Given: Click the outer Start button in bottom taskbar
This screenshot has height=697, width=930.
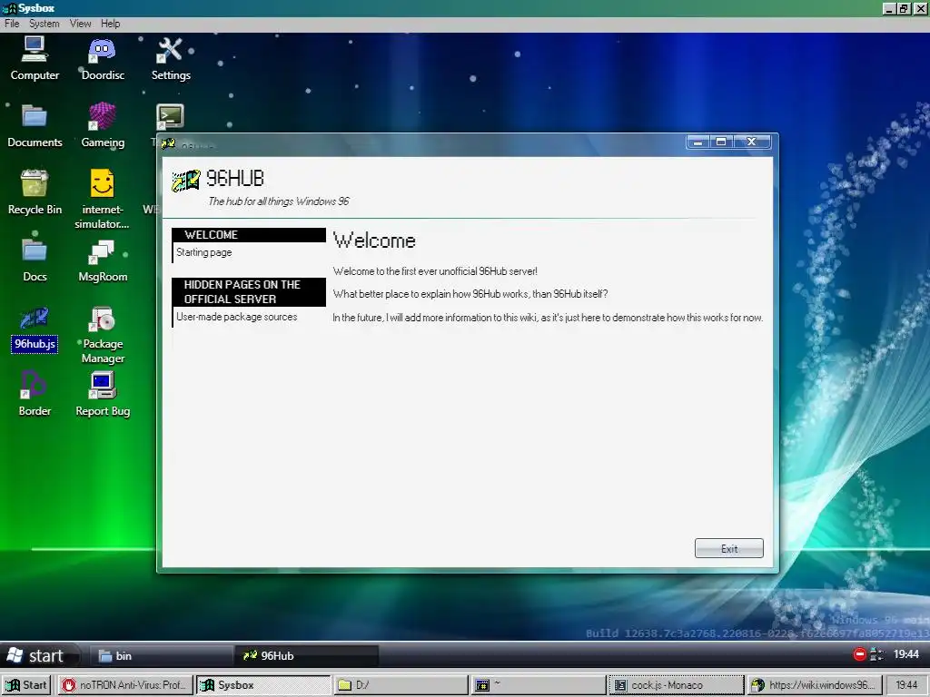Looking at the screenshot, I should coord(26,685).
